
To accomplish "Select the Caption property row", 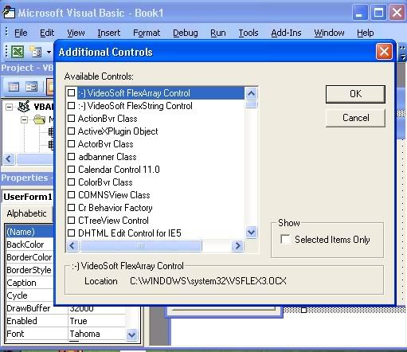I will [x=29, y=283].
